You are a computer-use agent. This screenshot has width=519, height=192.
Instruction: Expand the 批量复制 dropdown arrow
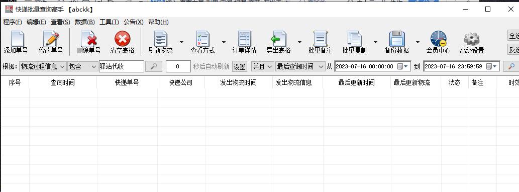375,42
